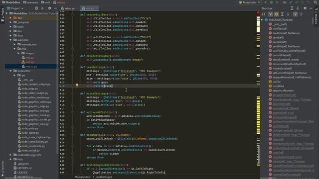
Task: Select the mdi.py editor tab
Action: pos(89,8)
